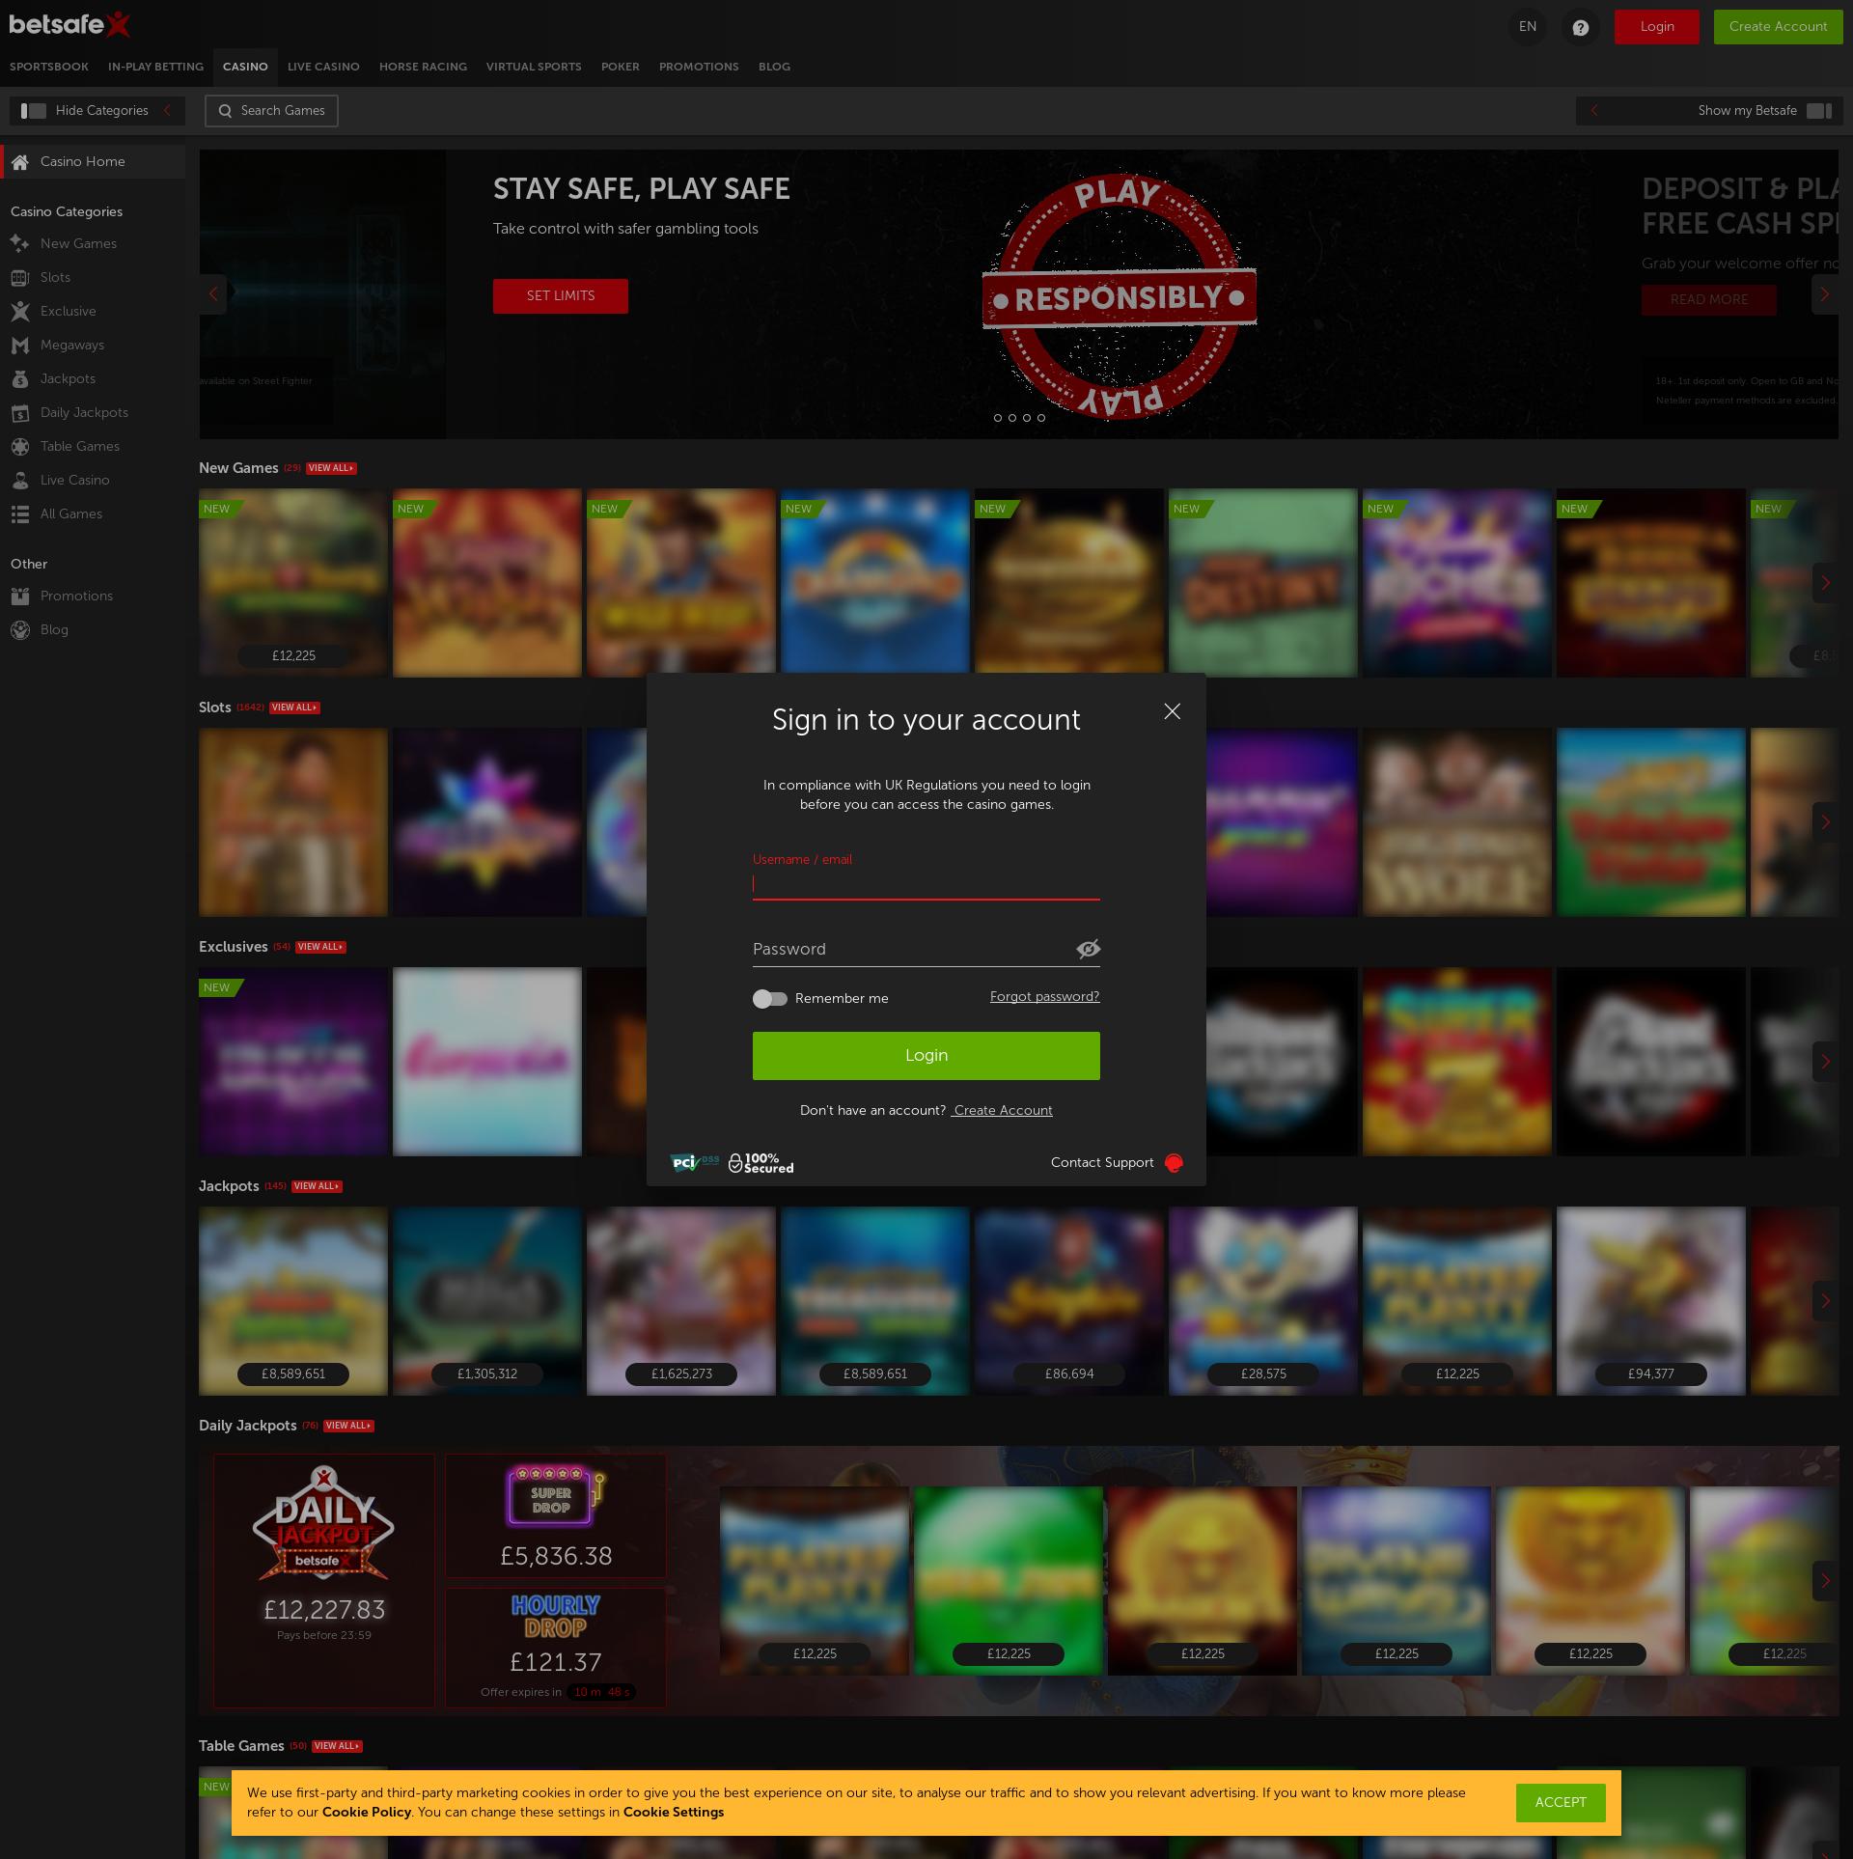This screenshot has width=1853, height=1859.
Task: Open the EN language selector
Action: (x=1527, y=26)
